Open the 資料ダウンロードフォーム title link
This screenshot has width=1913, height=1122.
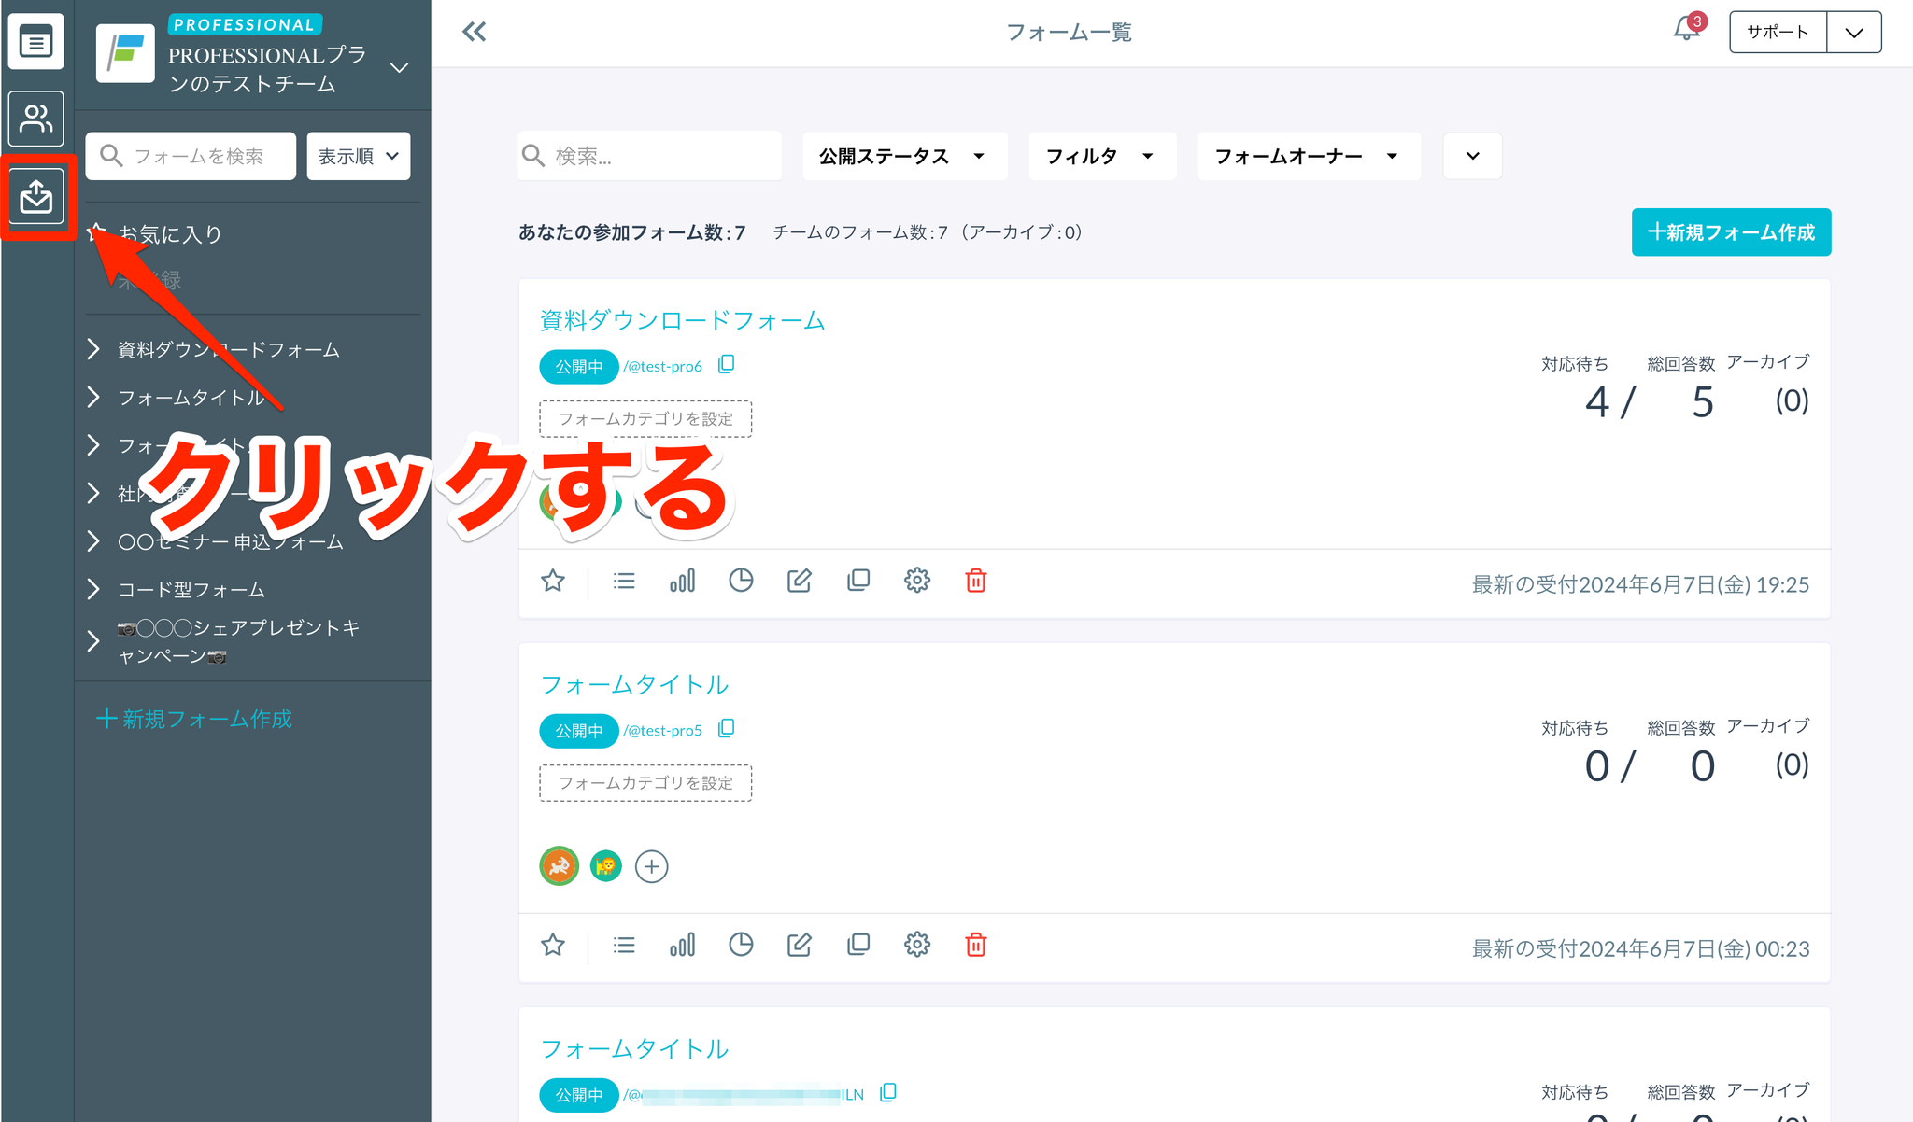click(682, 320)
